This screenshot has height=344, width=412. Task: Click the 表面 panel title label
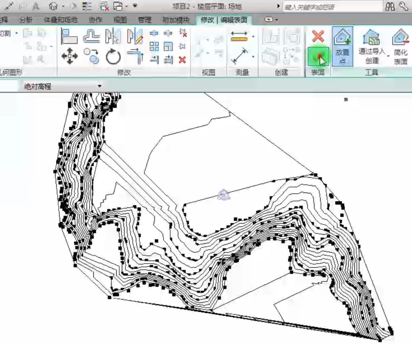pos(317,72)
